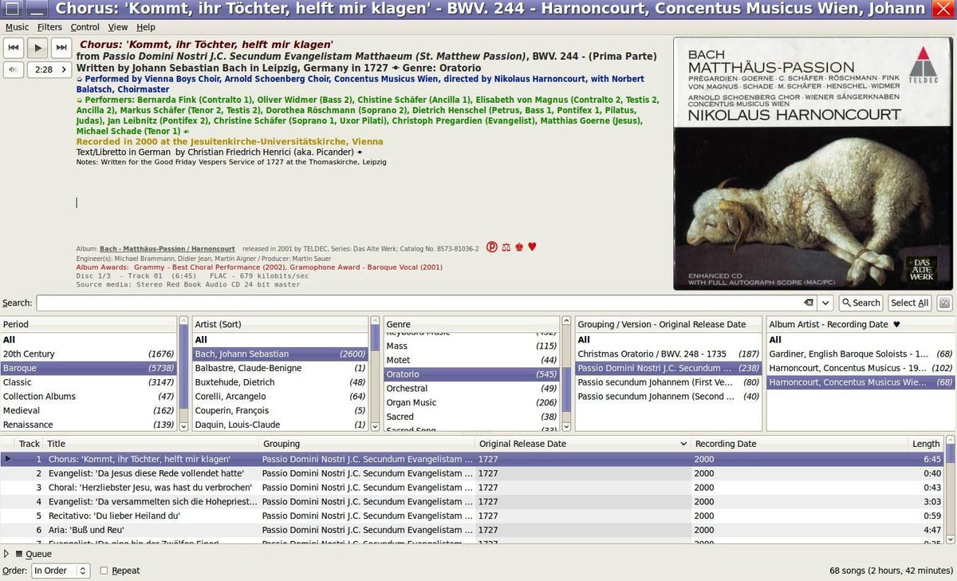The height and width of the screenshot is (581, 957).
Task: Open the Filters menu
Action: point(49,27)
